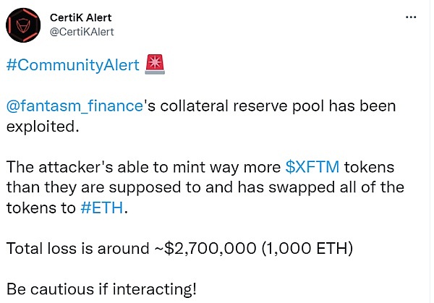Click the word "exploited." in the tweet
This screenshot has width=434, height=303.
click(x=43, y=127)
